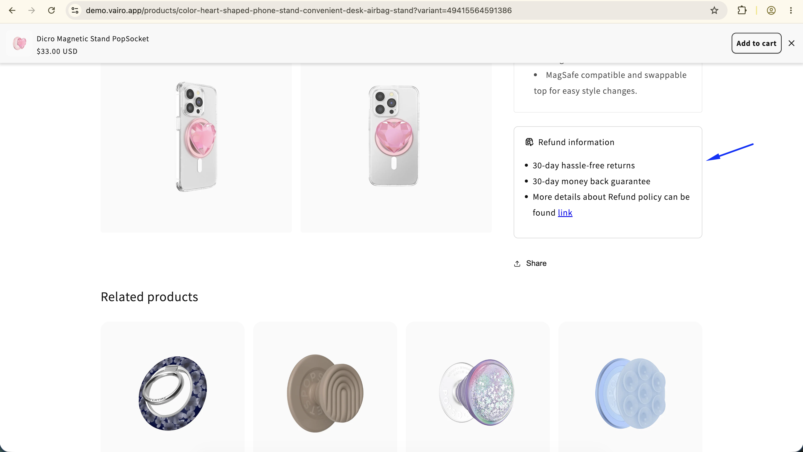This screenshot has width=803, height=452.
Task: Open the Refund policy link
Action: tap(565, 212)
